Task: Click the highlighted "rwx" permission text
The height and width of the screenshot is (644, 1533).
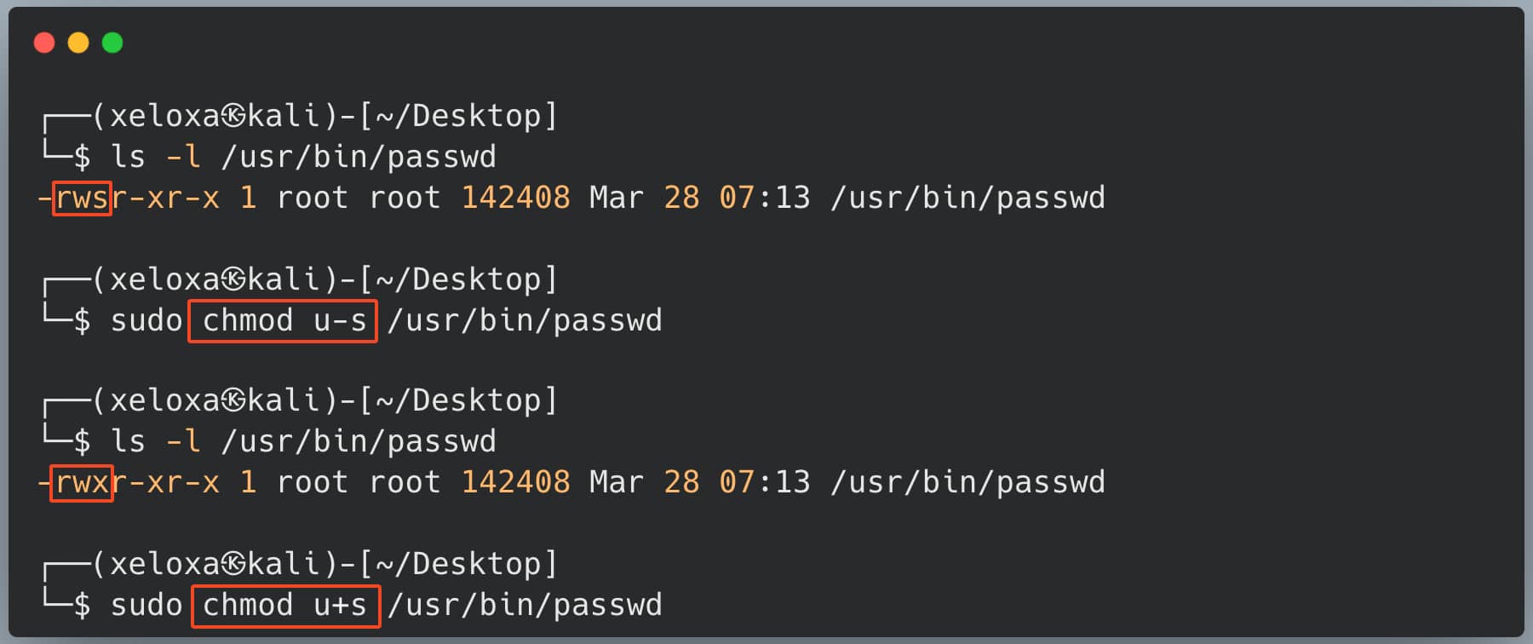Action: pos(82,483)
